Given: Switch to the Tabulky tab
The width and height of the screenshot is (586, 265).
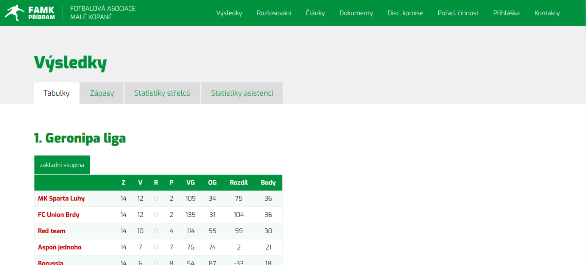Looking at the screenshot, I should pyautogui.click(x=56, y=93).
